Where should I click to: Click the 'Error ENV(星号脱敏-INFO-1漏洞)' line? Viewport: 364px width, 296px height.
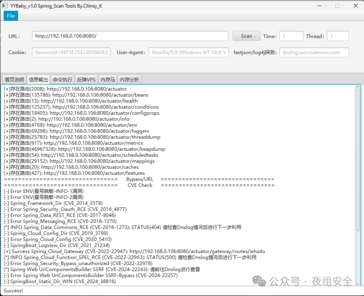tap(43, 191)
